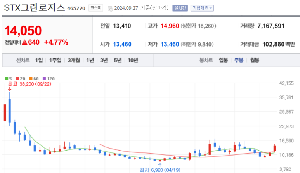The height and width of the screenshot is (173, 300).
Task: Switch to the 일봉 candle chart
Action: [x=223, y=61]
